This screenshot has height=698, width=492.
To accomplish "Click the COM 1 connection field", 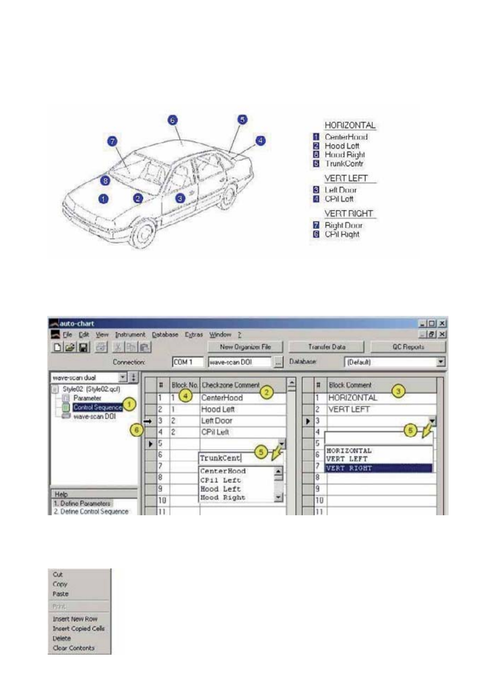I will (x=188, y=362).
